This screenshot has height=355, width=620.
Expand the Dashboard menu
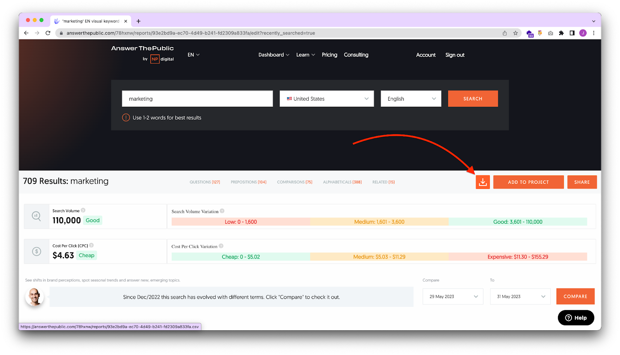coord(274,55)
